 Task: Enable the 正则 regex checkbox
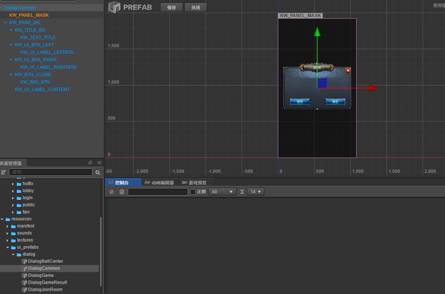193,192
